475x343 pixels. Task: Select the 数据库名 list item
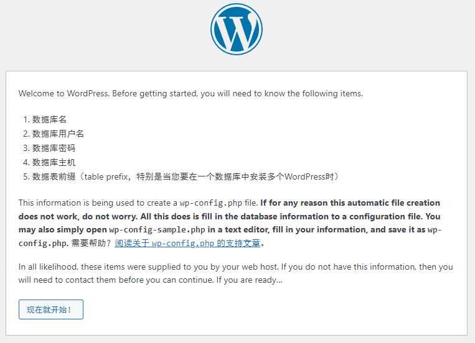tap(49, 119)
